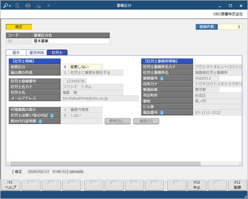Screen dimensions: 248x199
Task: Click the 社労士事務所名カナ field
Action: click(217, 67)
